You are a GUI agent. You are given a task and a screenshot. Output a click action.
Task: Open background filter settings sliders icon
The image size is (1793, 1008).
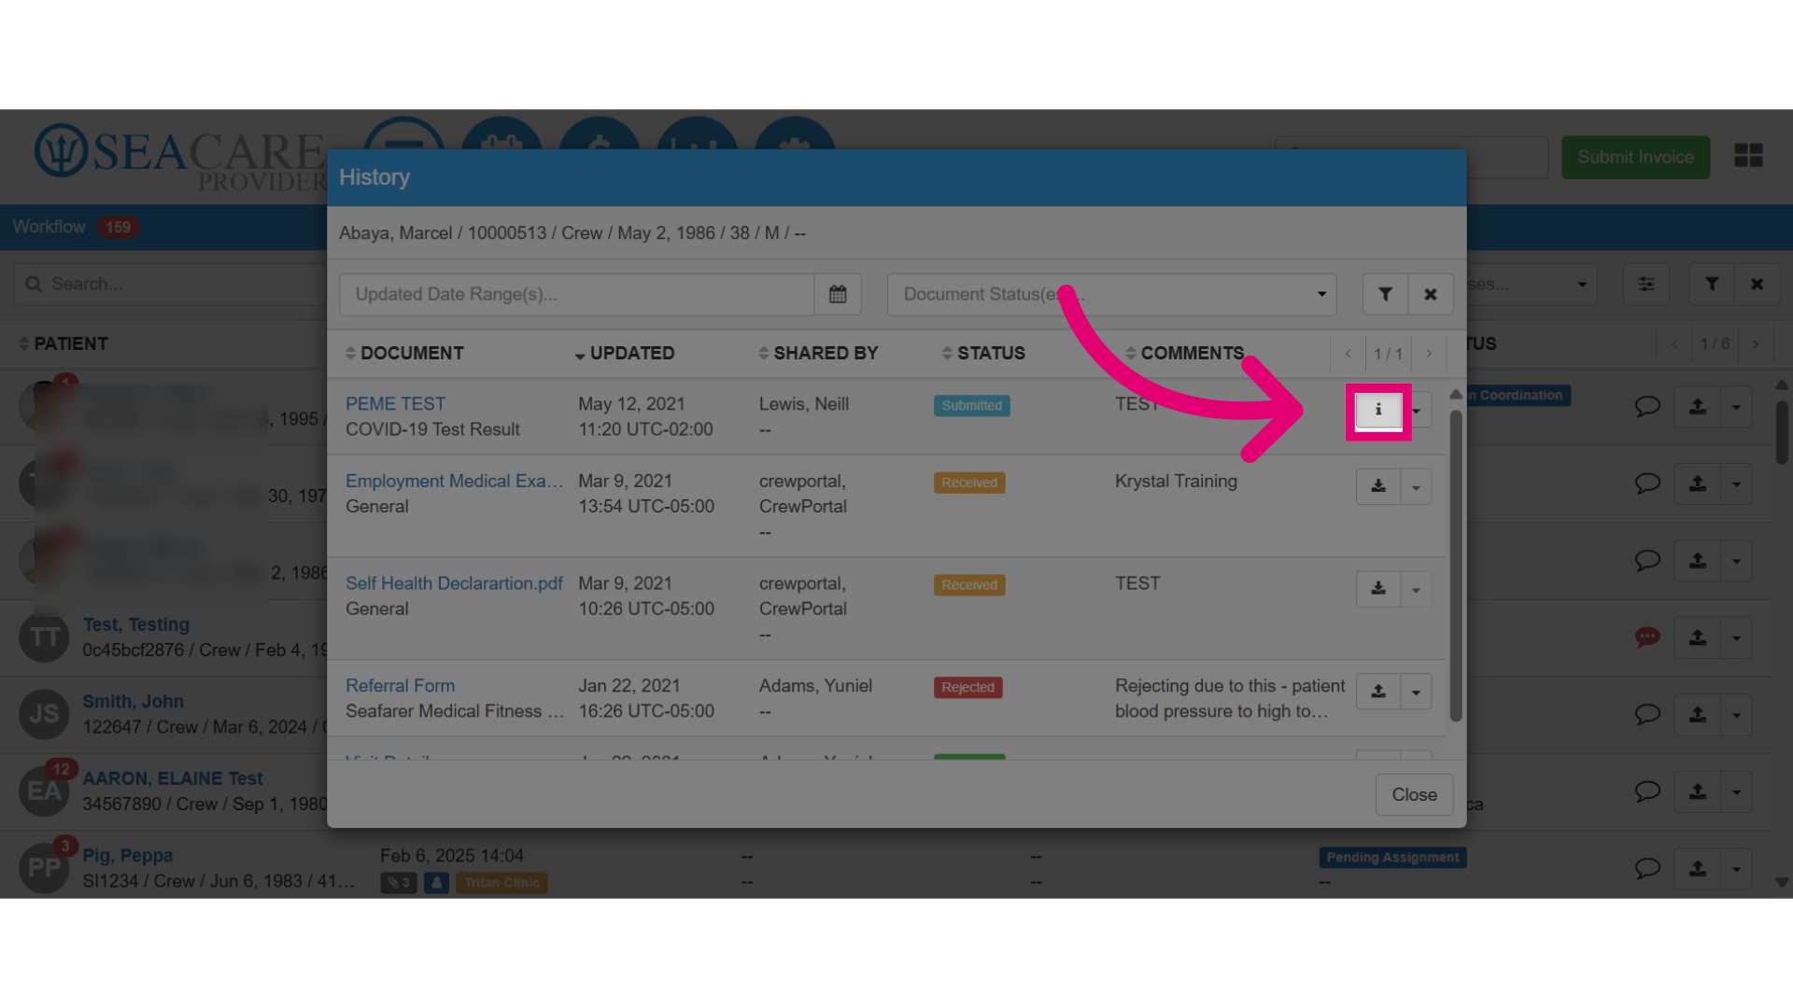(x=1646, y=284)
